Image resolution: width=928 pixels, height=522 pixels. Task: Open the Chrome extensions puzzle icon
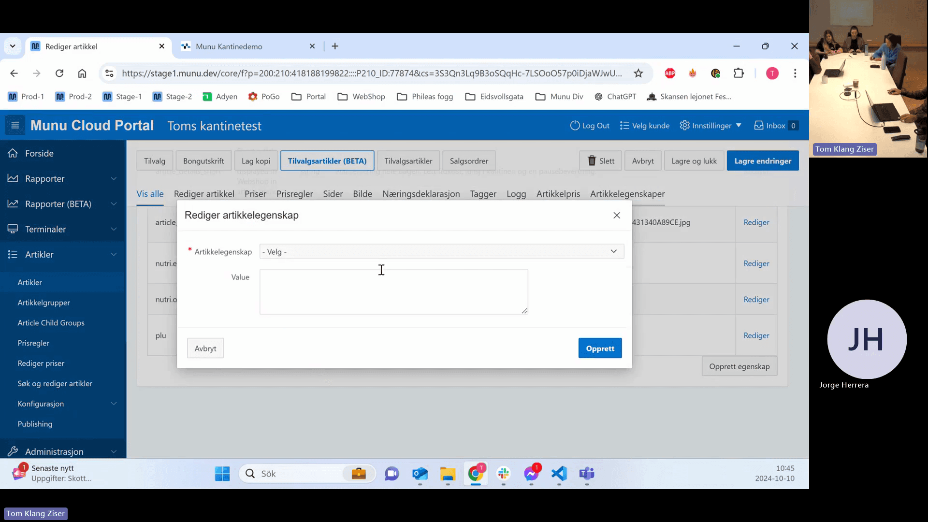(739, 73)
